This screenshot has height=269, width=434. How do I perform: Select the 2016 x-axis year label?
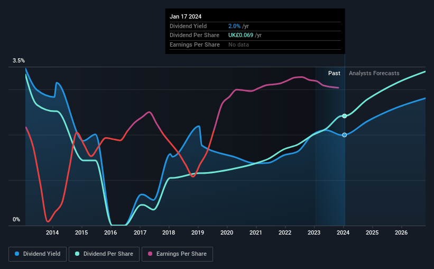110,232
